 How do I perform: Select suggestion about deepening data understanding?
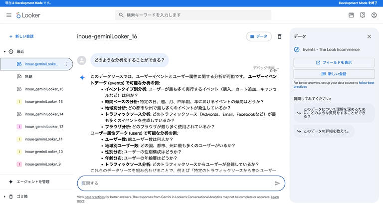[x=334, y=113]
